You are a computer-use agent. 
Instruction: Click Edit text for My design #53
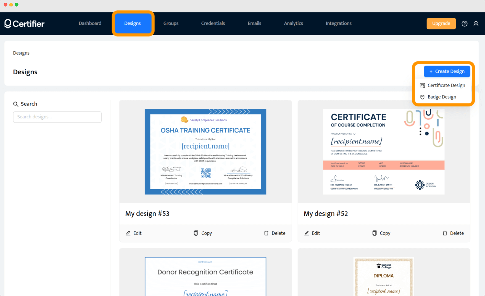137,233
